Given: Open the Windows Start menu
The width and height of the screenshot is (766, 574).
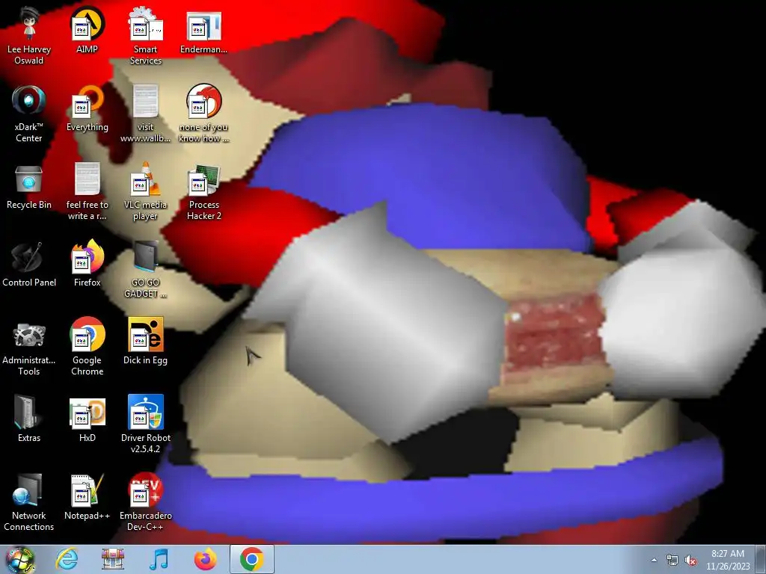Looking at the screenshot, I should [x=20, y=559].
